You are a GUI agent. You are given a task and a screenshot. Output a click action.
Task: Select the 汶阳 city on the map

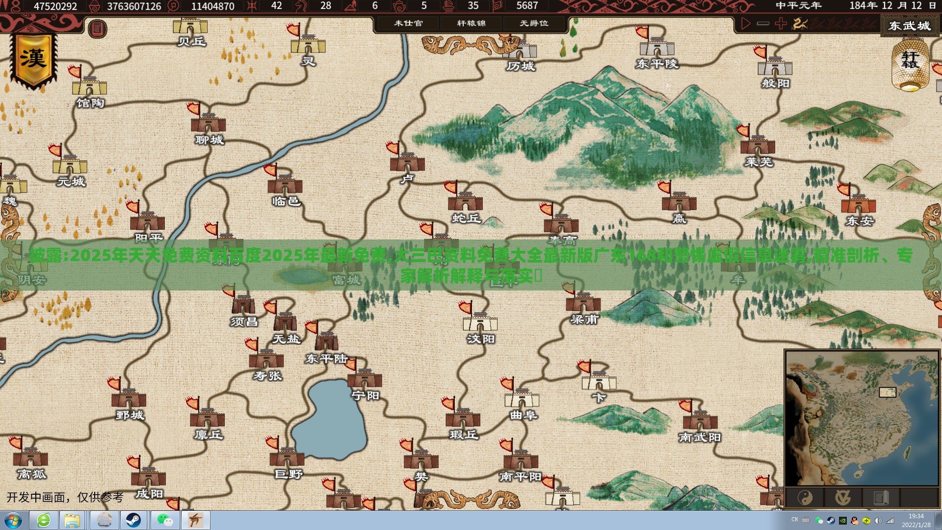tap(480, 321)
